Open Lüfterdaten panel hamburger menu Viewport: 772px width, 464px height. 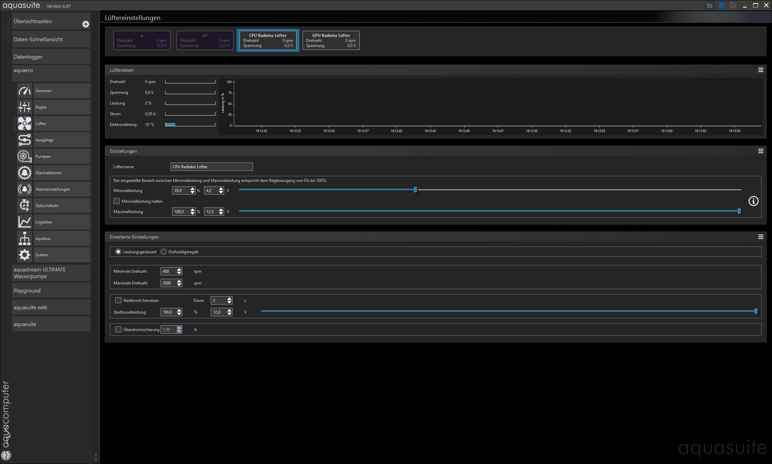761,70
